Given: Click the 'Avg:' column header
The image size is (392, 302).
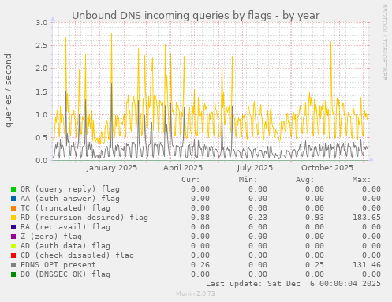Looking at the screenshot, I should click(x=304, y=180).
